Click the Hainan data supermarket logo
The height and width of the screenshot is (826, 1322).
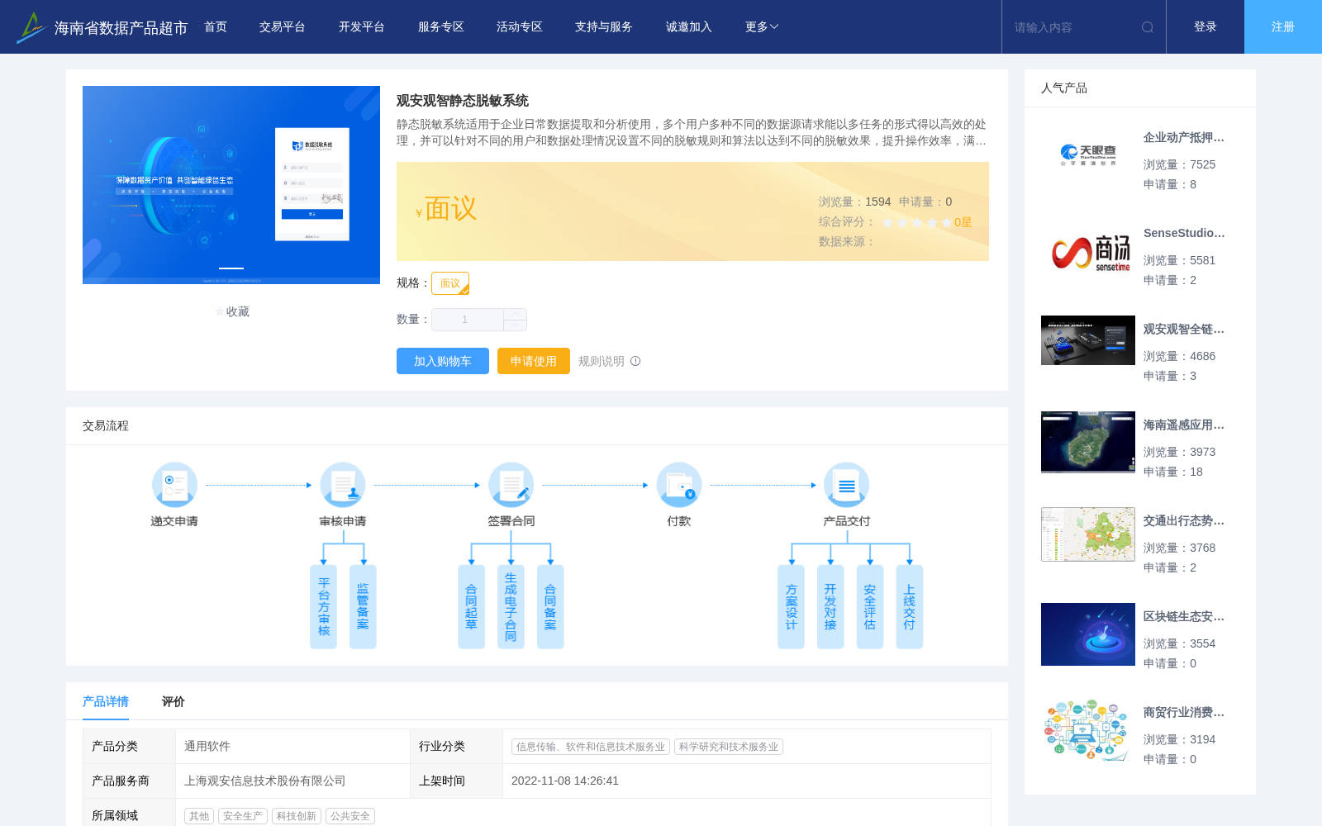[31, 27]
